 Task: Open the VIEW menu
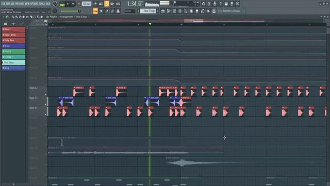(27, 4)
